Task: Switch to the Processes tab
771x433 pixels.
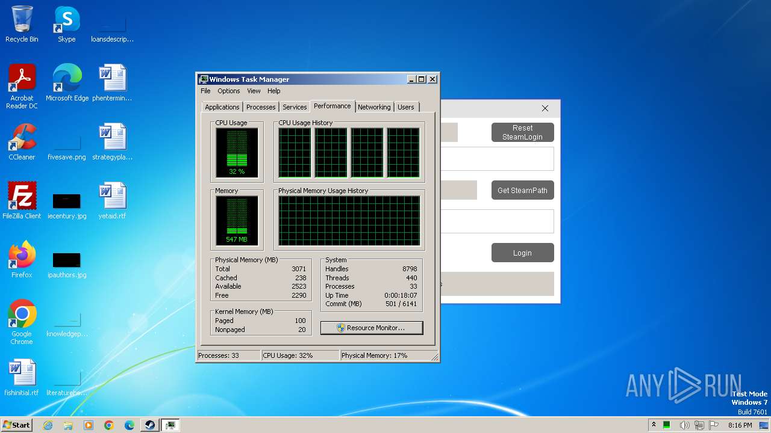Action: 261,107
